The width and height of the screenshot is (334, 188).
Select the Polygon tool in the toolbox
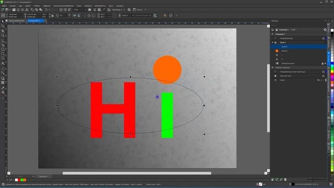pos(3,58)
